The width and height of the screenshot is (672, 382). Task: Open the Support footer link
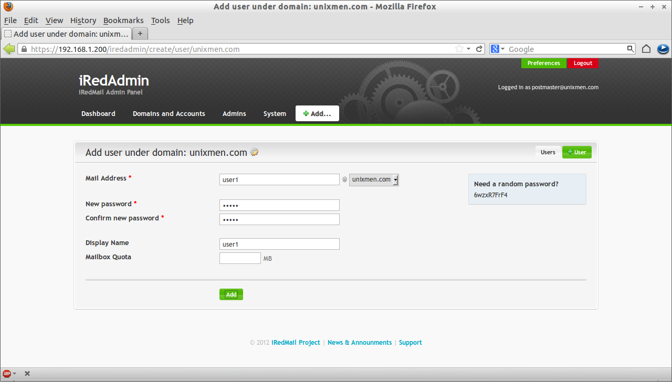410,343
